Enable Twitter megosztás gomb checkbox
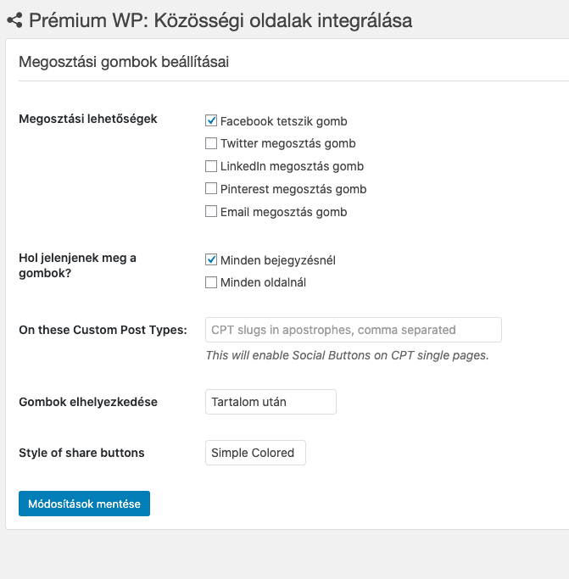This screenshot has height=579, width=569. tap(211, 143)
